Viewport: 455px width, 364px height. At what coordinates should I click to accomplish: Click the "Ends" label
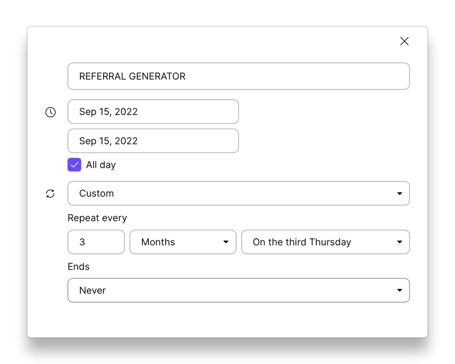(79, 267)
